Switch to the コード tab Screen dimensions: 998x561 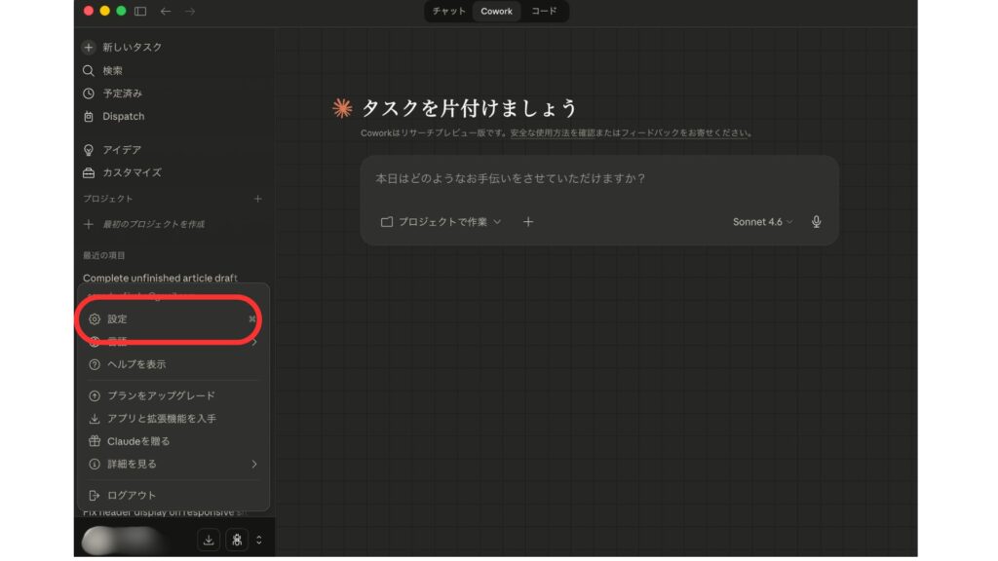click(x=543, y=11)
